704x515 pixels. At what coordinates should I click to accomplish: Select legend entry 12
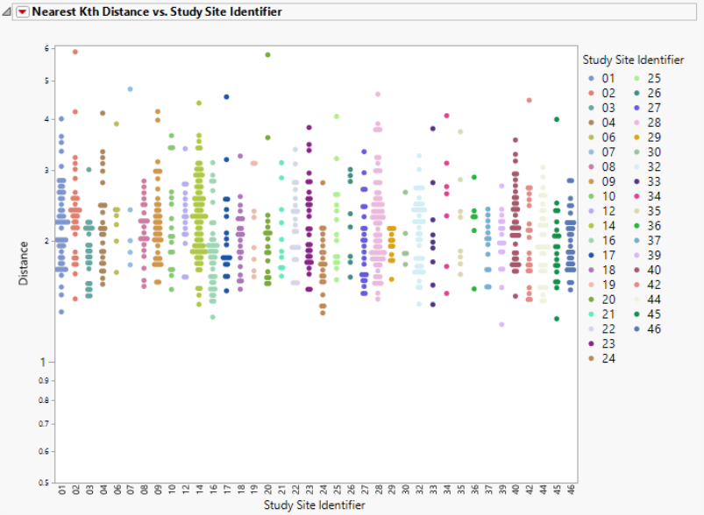point(601,211)
